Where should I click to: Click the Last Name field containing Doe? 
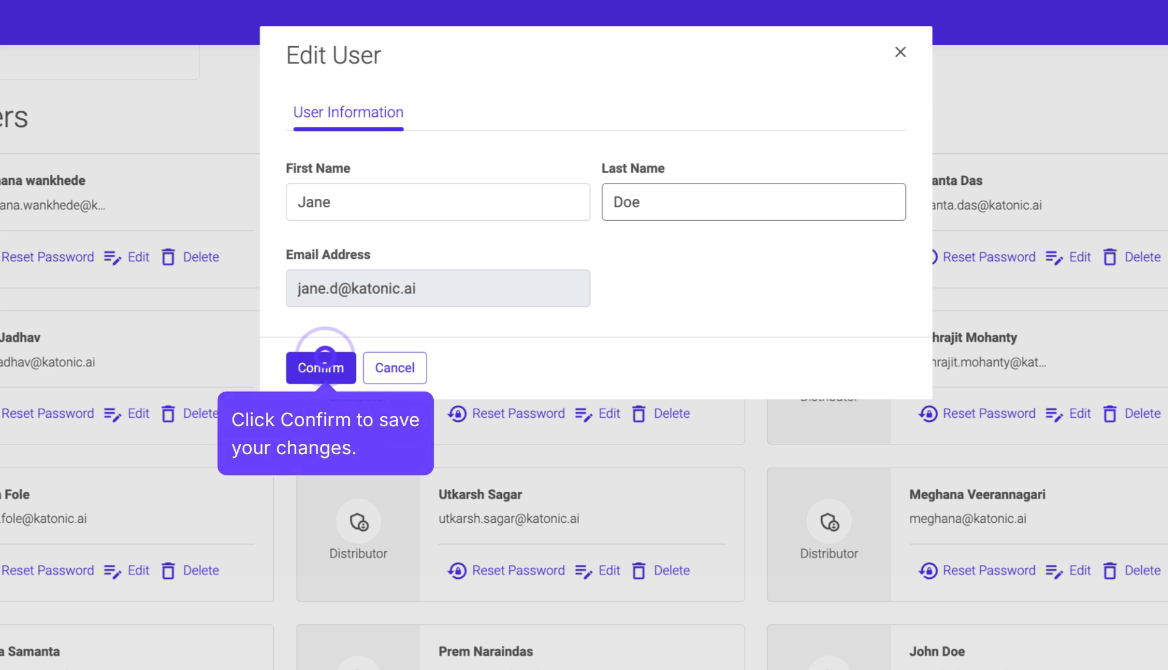click(753, 202)
